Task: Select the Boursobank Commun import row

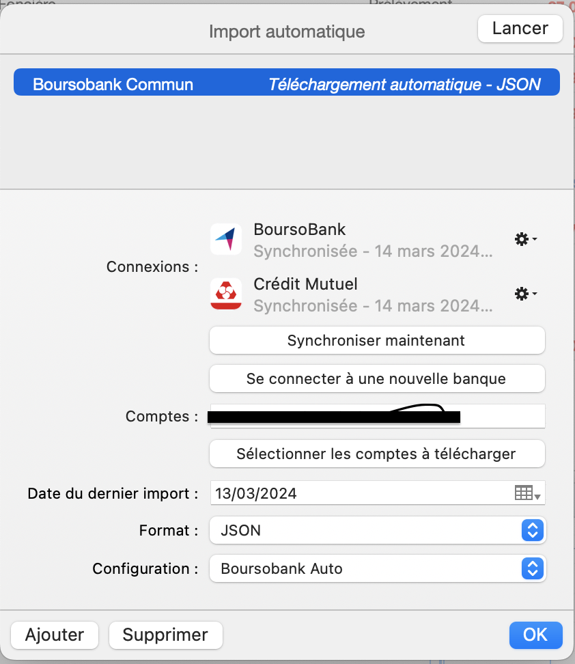Action: [287, 85]
